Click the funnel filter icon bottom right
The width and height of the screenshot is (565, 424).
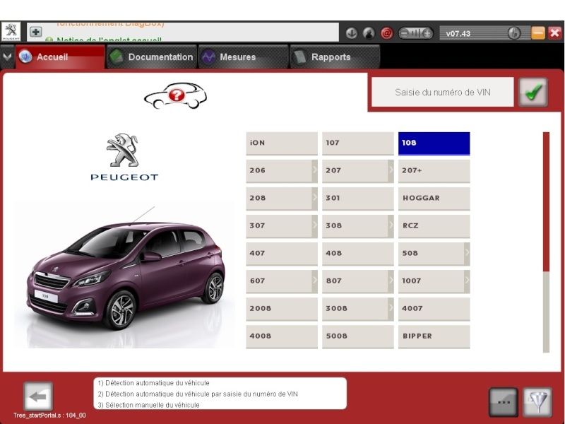(x=538, y=399)
